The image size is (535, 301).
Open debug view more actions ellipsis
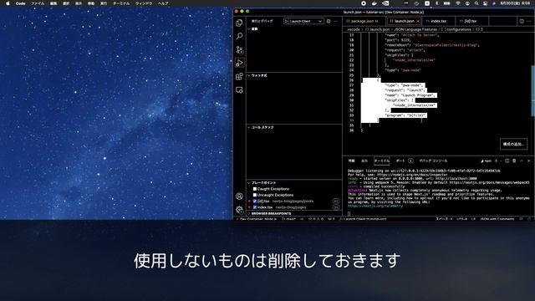(x=336, y=21)
